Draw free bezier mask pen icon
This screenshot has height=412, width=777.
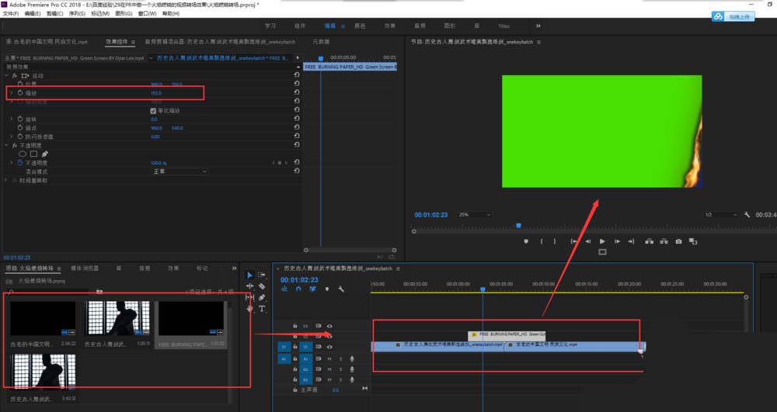tap(44, 154)
